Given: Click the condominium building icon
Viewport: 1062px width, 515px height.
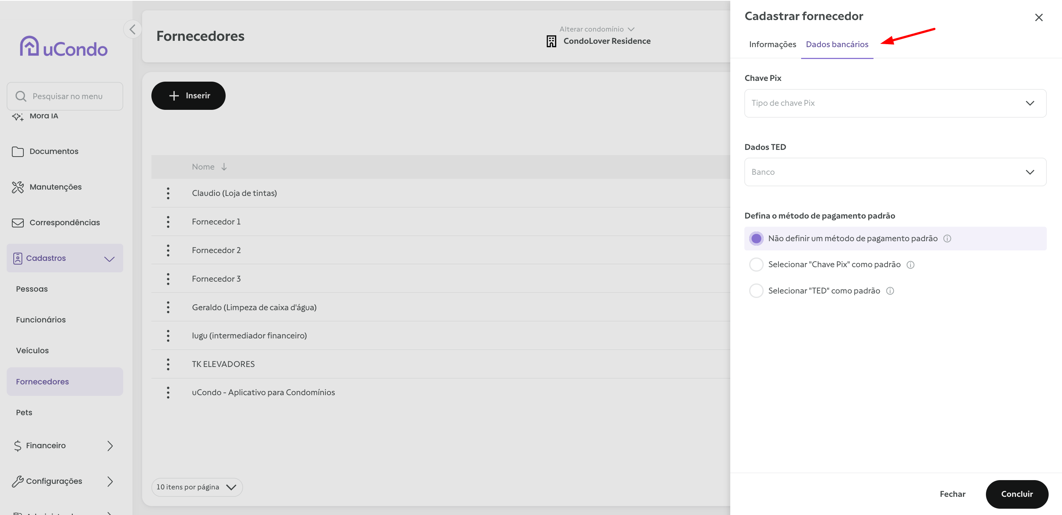Looking at the screenshot, I should coord(551,41).
